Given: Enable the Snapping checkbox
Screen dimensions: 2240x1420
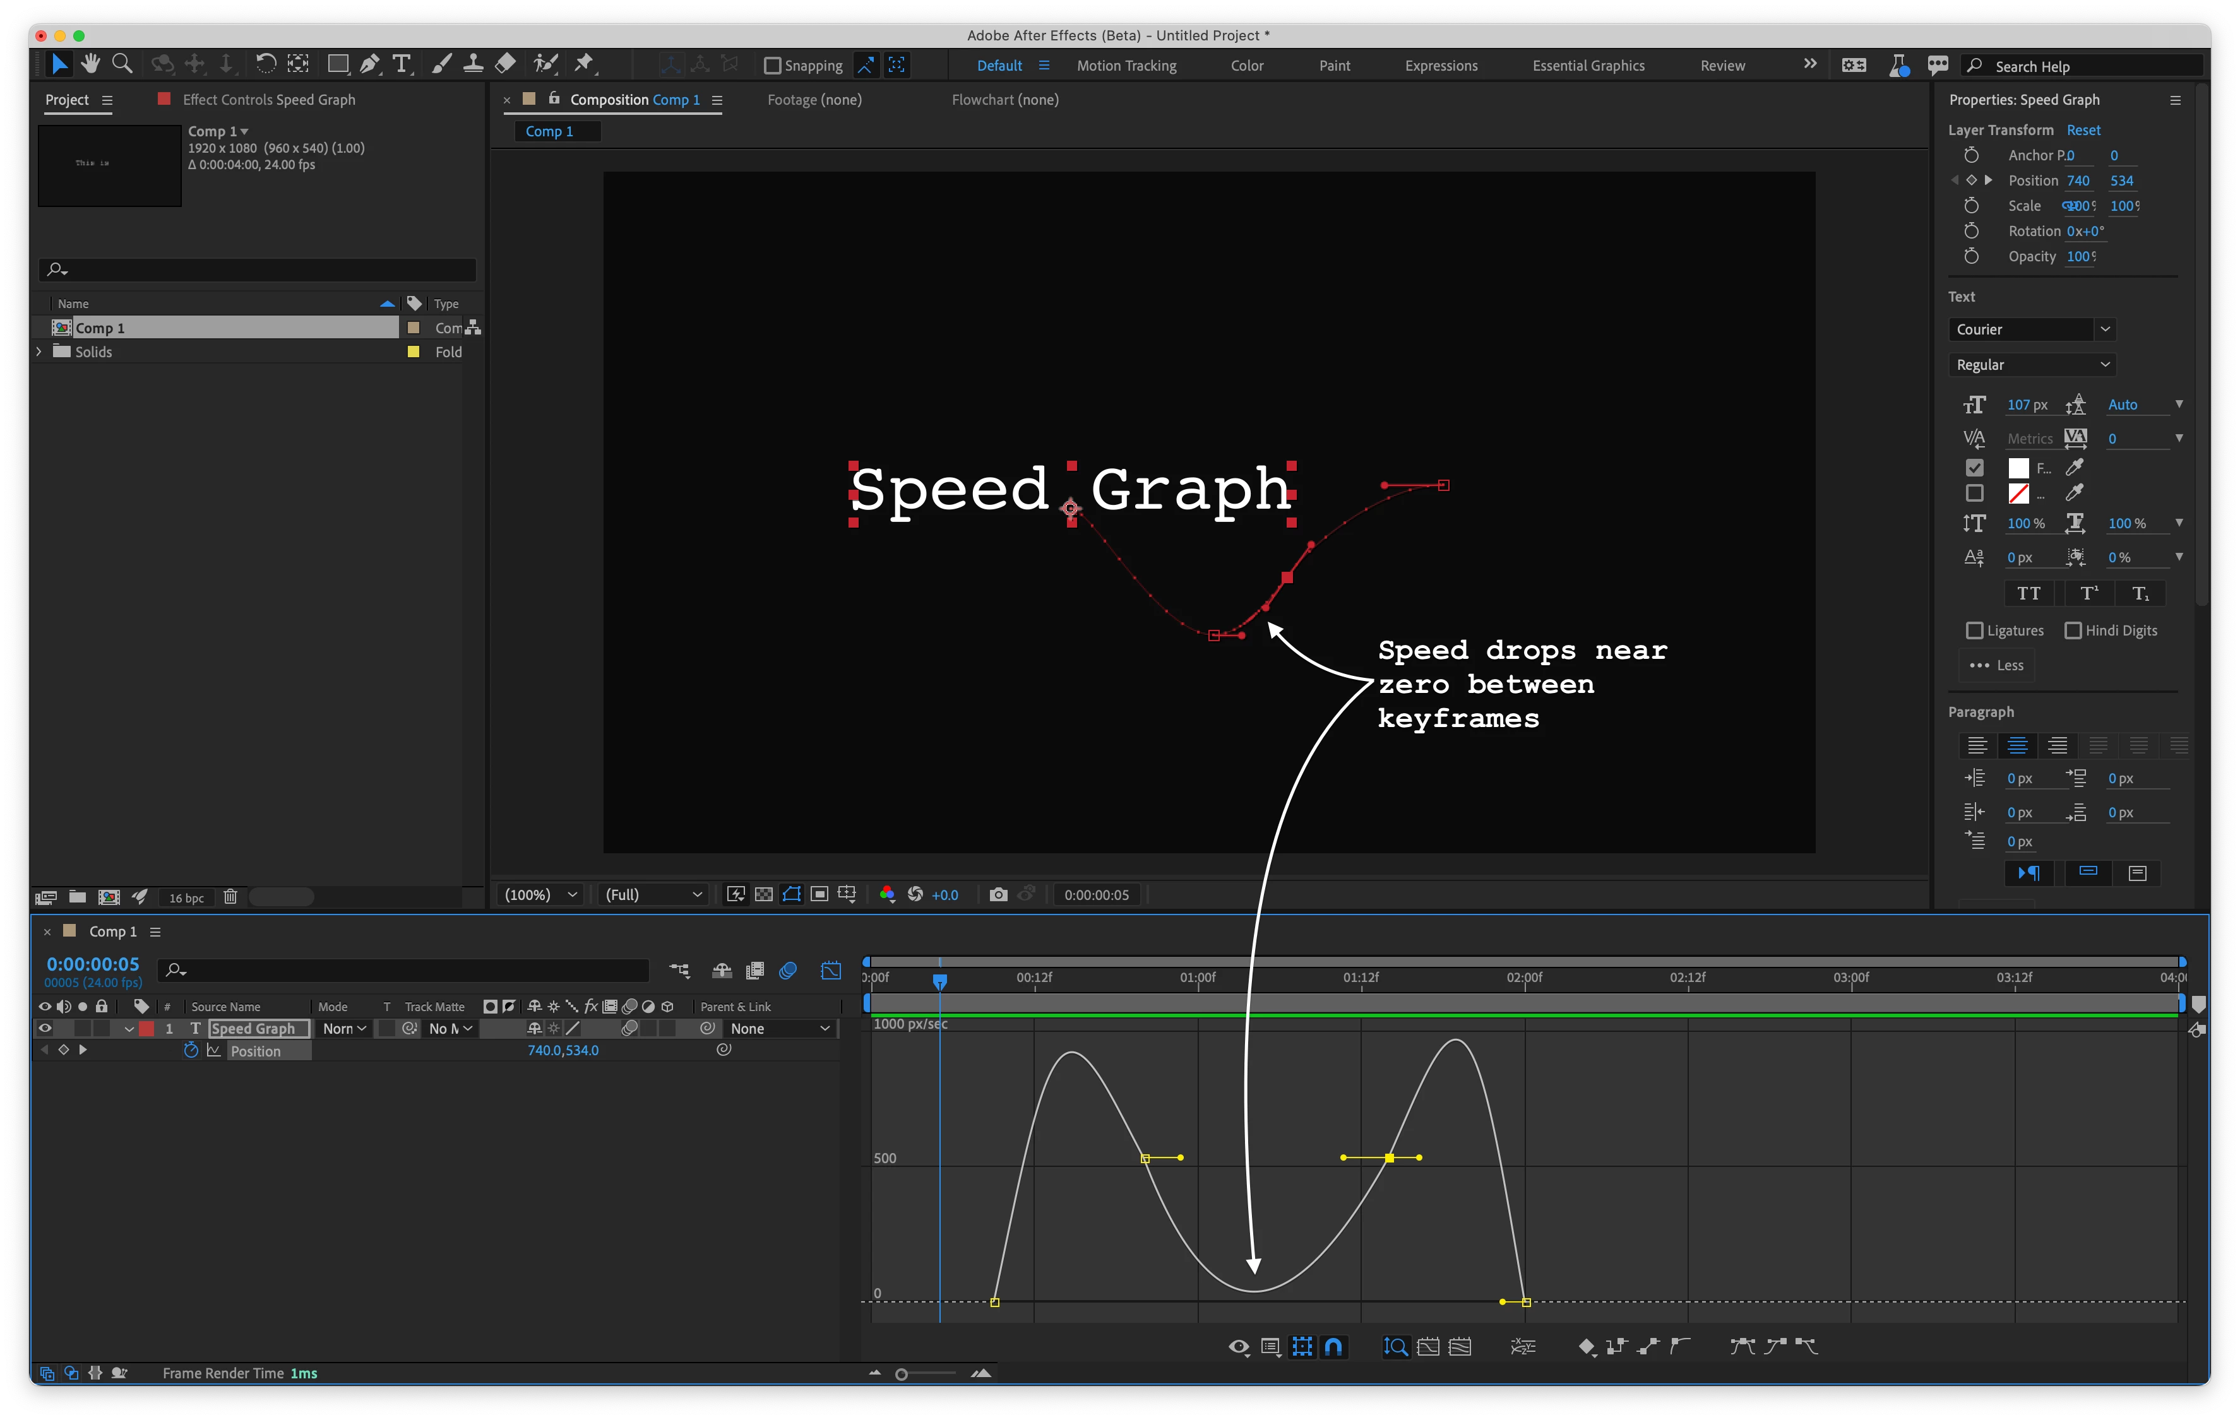Looking at the screenshot, I should [x=772, y=65].
